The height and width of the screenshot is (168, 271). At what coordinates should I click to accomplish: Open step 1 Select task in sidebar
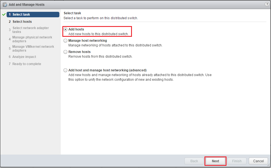[x=33, y=15]
